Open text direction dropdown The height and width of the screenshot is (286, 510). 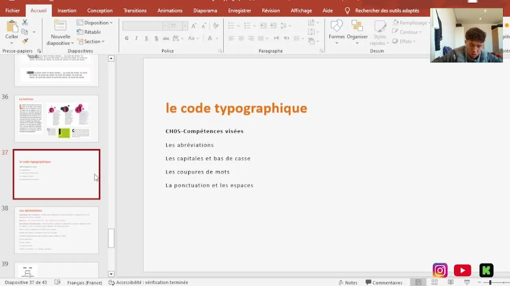click(x=313, y=23)
